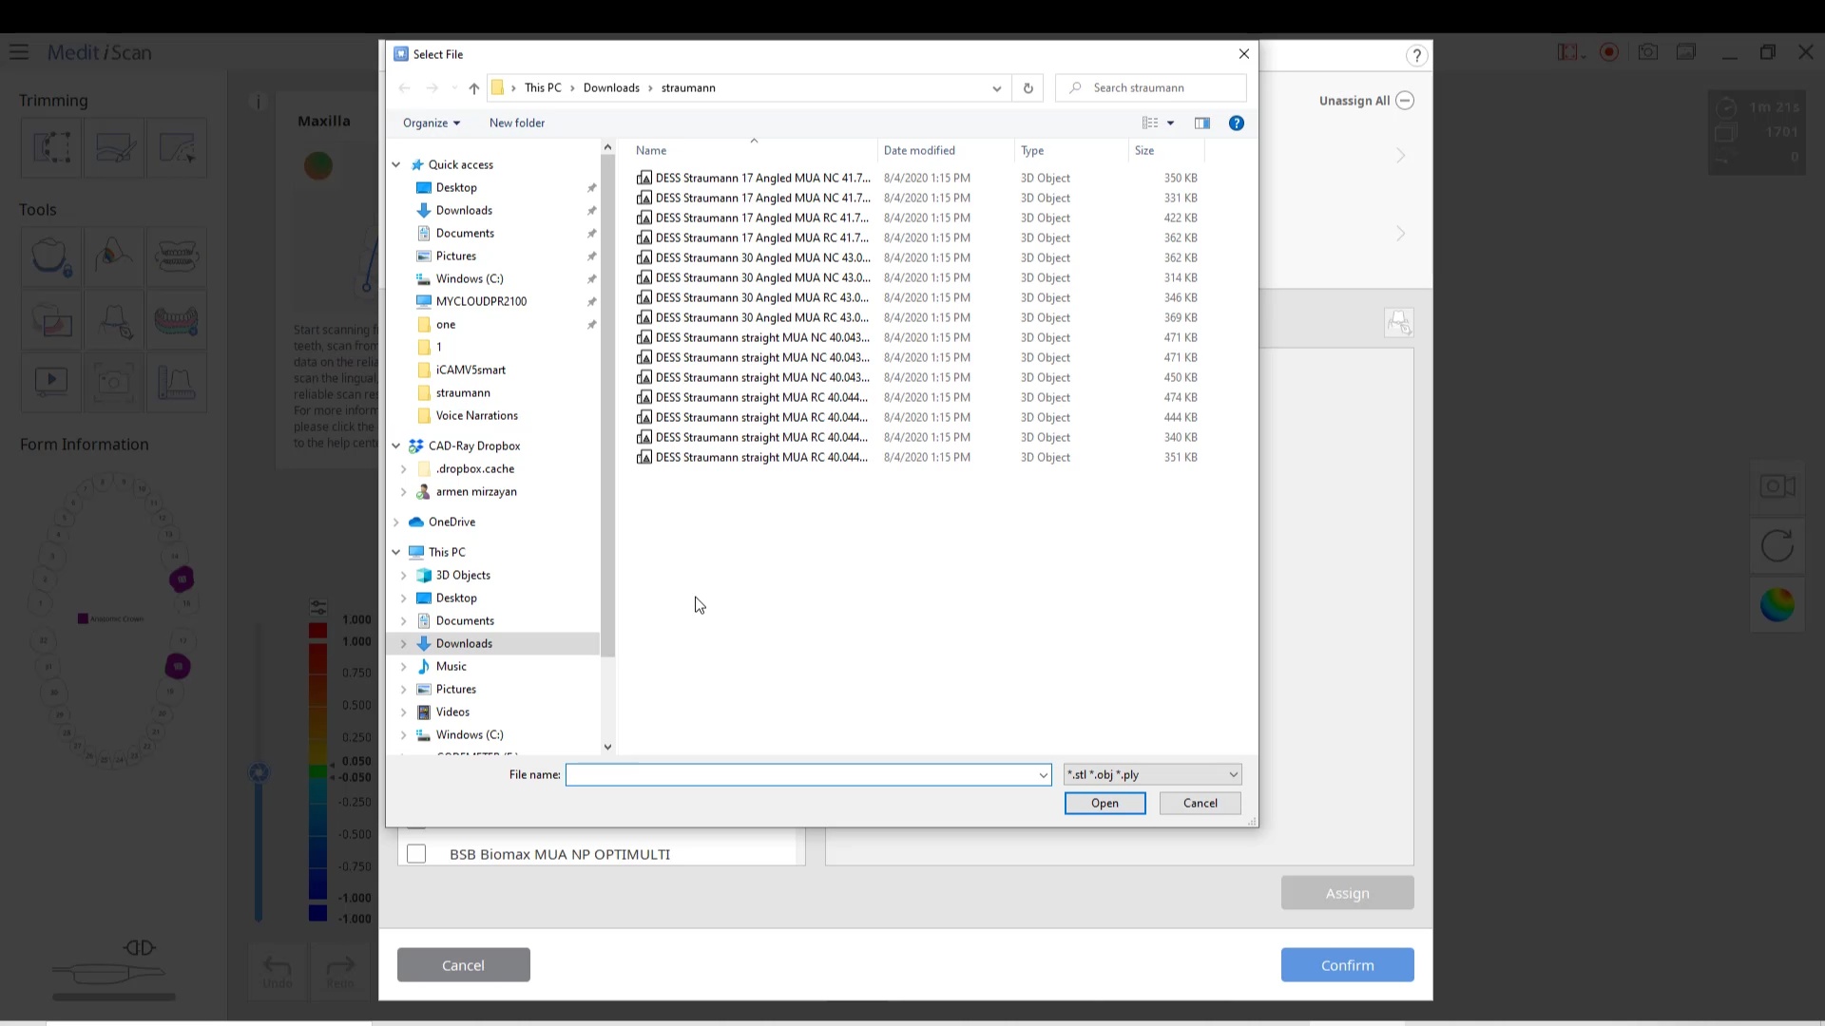Open the Medit iScan hamburger menu
The height and width of the screenshot is (1026, 1825).
point(19,52)
